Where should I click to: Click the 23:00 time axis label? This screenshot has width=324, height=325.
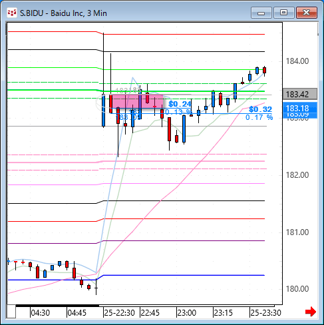tap(187, 313)
